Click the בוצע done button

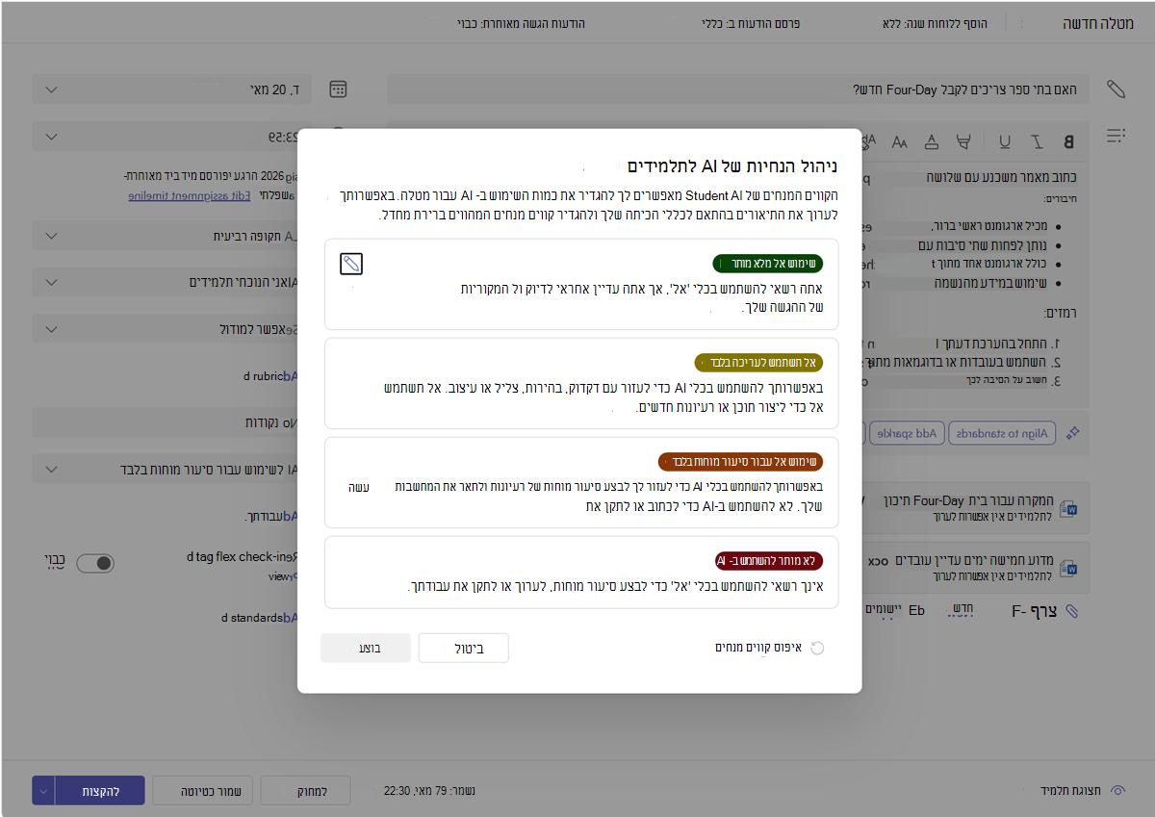(366, 649)
